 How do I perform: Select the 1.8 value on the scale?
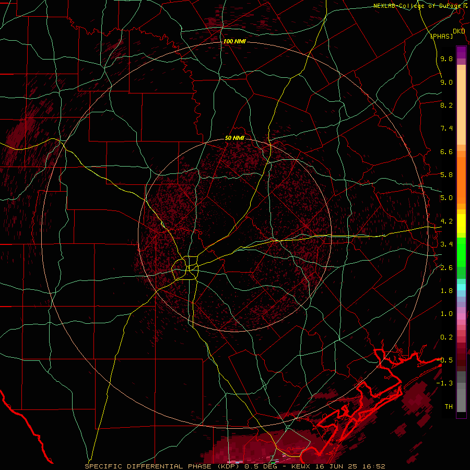[x=446, y=291]
